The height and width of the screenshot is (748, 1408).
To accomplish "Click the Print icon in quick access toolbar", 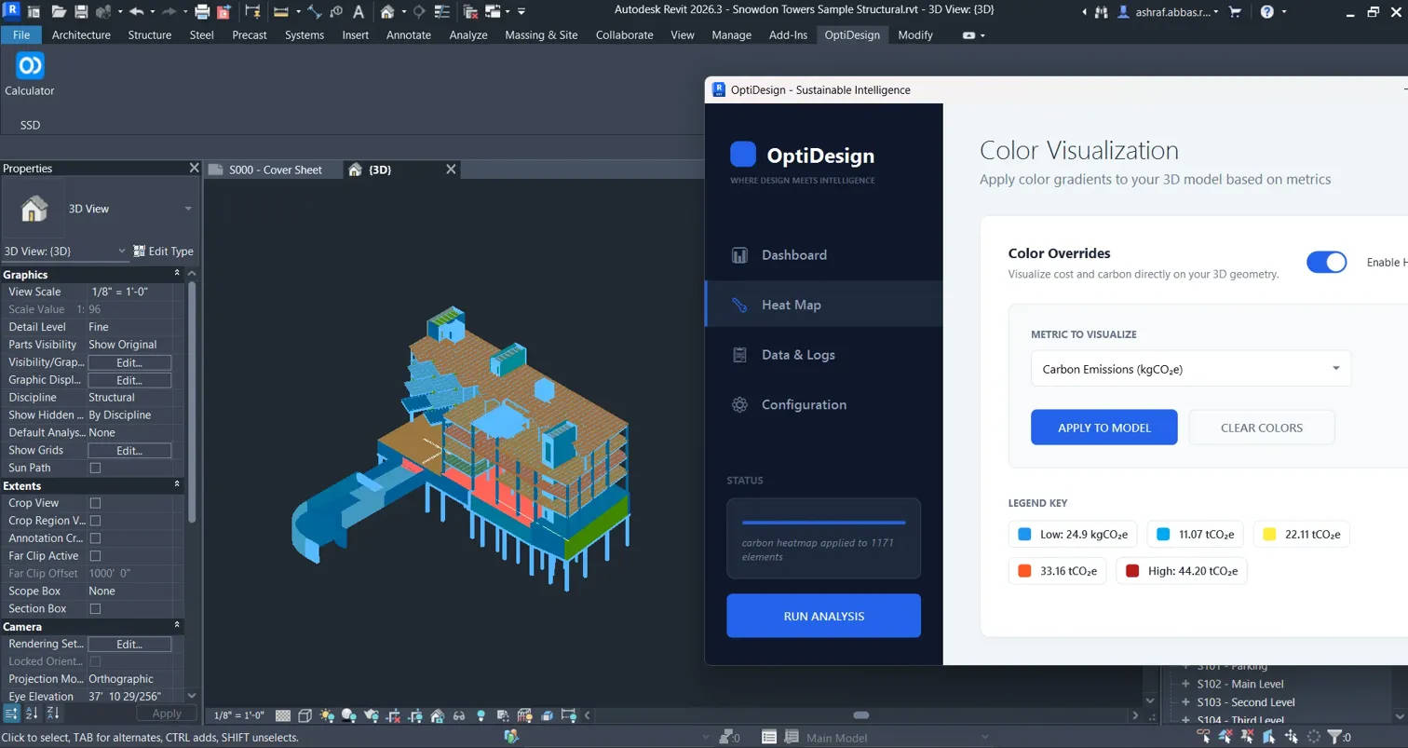I will coord(202,12).
